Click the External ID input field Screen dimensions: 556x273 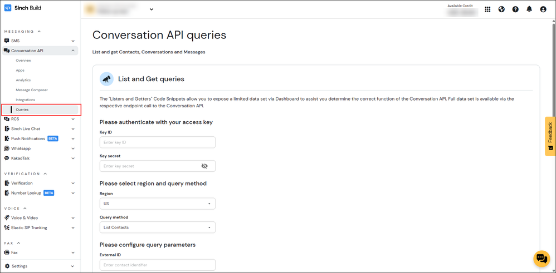tap(157, 265)
